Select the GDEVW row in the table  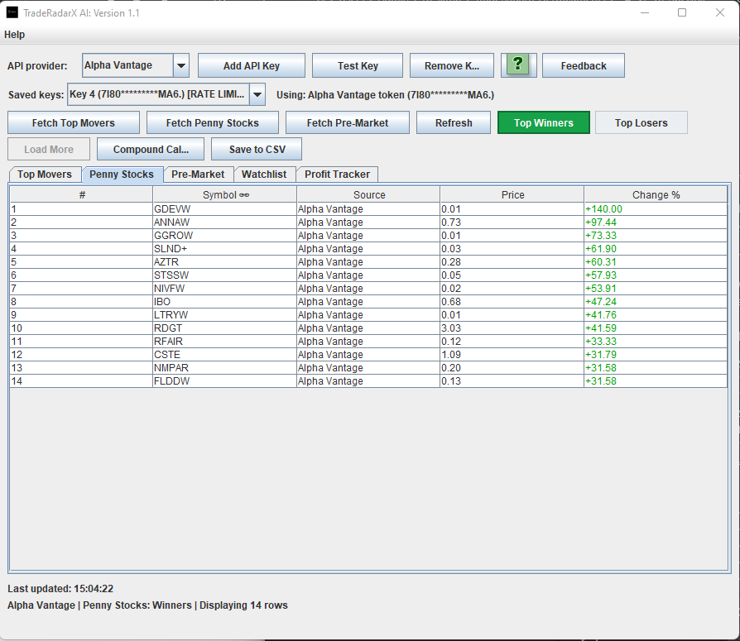click(223, 208)
